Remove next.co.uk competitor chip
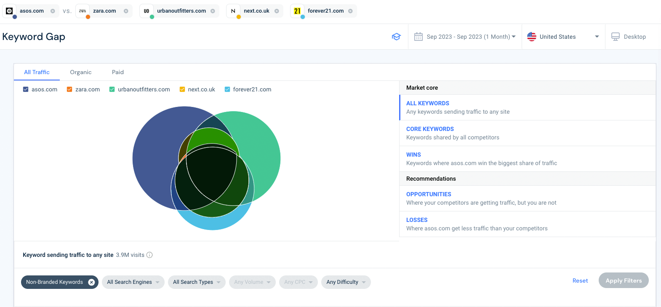Screen dimensions: 661x307 tap(277, 11)
